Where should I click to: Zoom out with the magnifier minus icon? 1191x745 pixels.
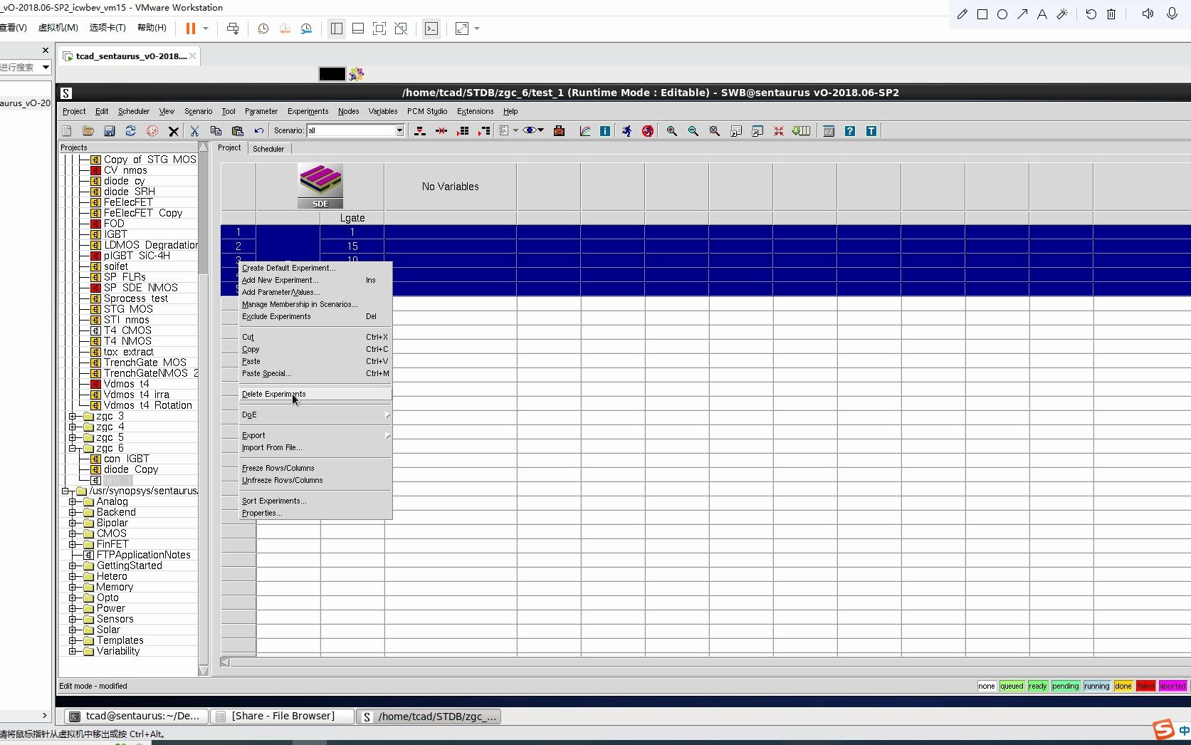coord(693,131)
